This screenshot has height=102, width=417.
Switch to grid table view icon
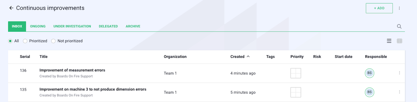(399, 41)
